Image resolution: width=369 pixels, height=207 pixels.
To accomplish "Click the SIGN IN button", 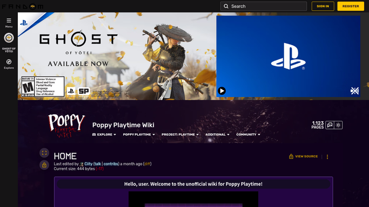I will pyautogui.click(x=323, y=6).
